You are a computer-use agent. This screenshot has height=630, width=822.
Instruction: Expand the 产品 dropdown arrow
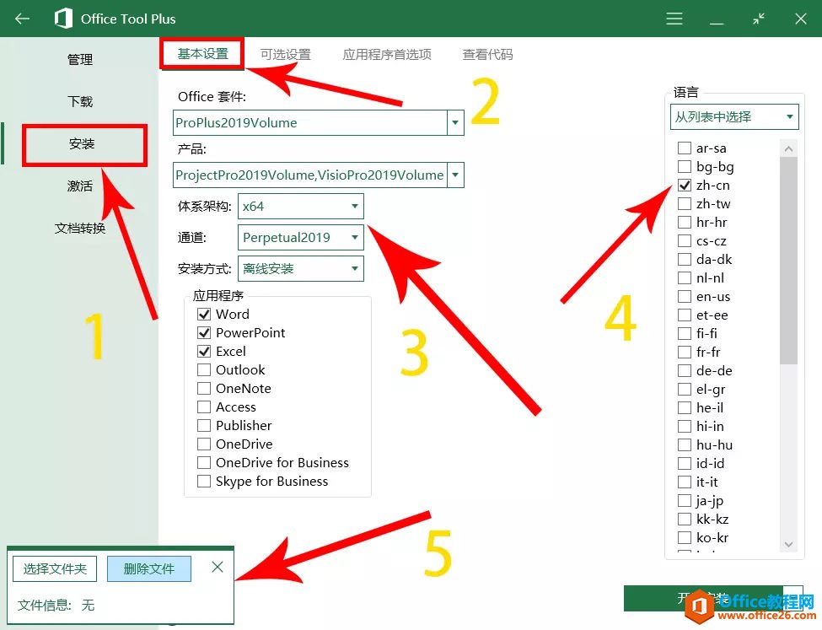pos(455,175)
